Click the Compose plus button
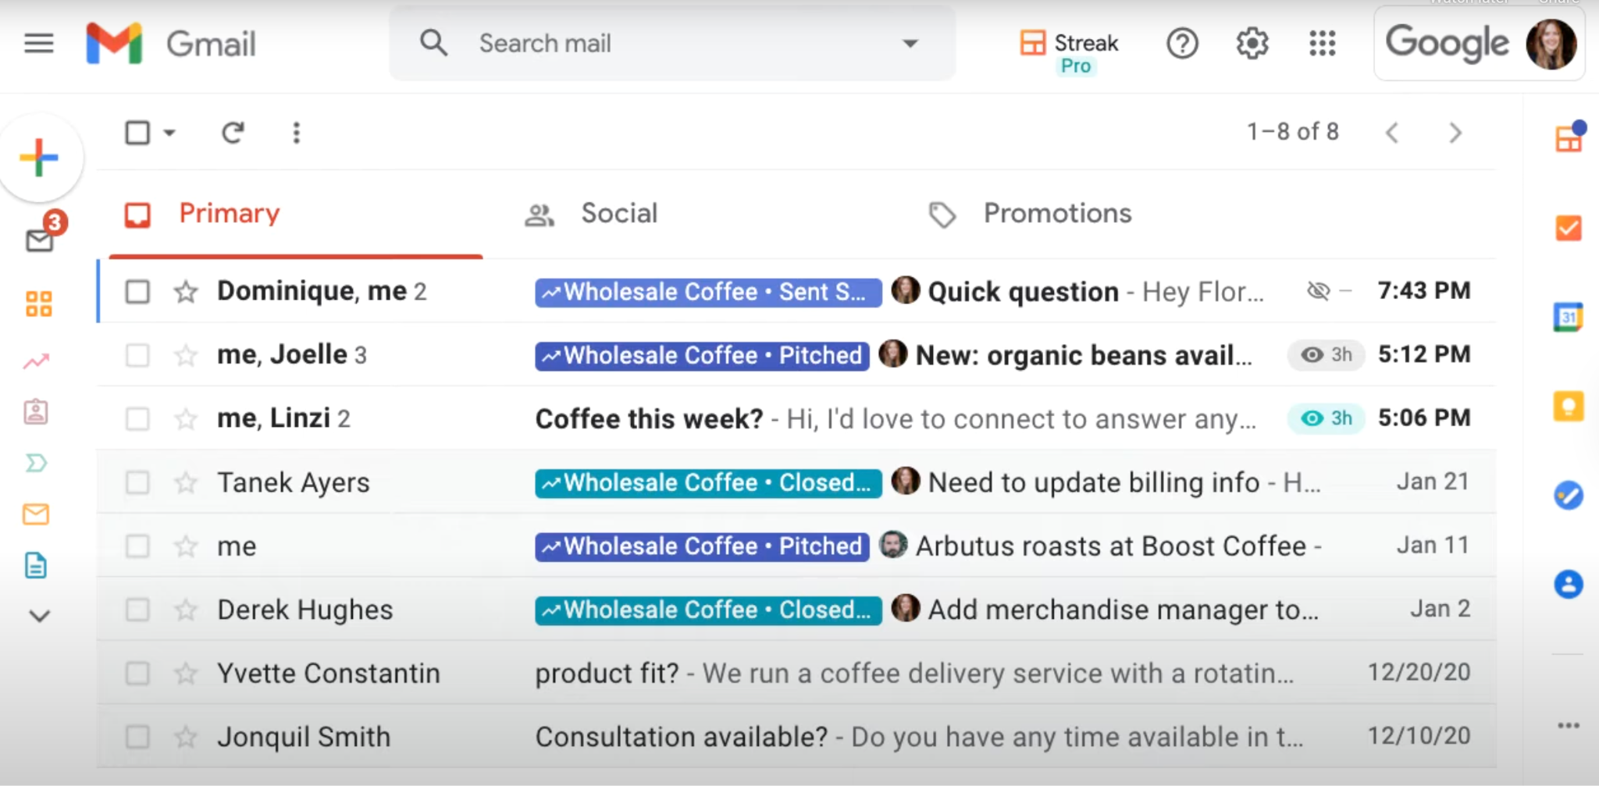The height and width of the screenshot is (786, 1599). click(x=40, y=157)
